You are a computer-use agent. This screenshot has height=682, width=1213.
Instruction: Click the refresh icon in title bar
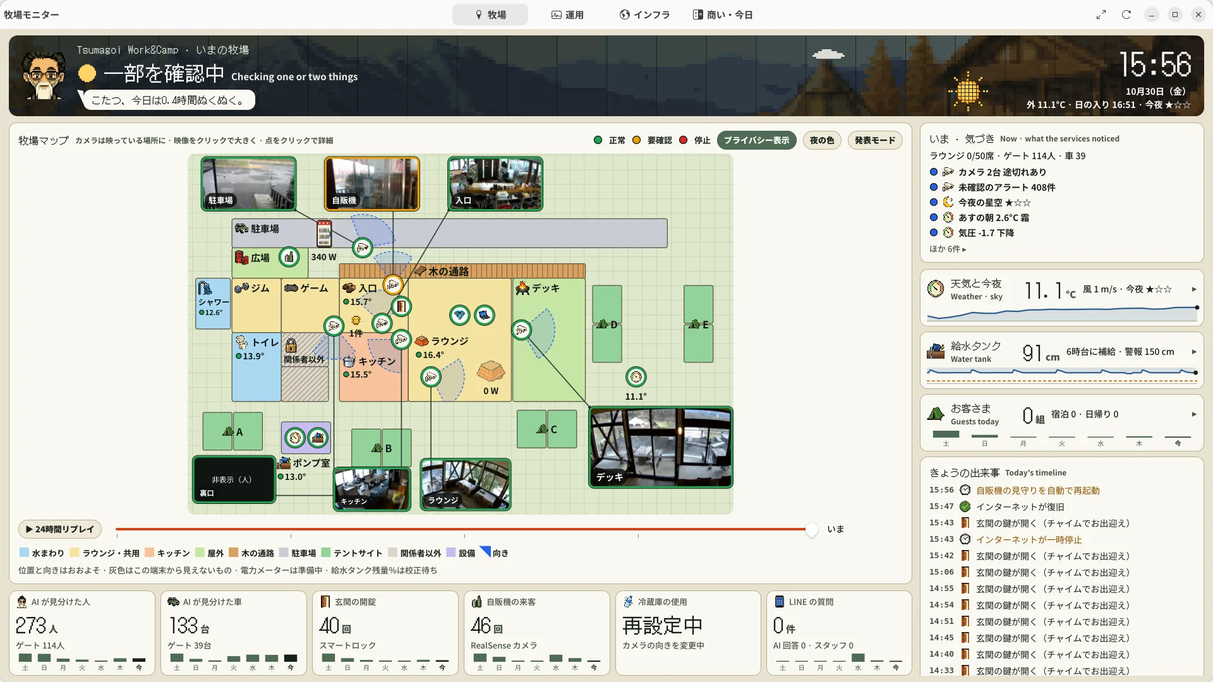point(1126,15)
